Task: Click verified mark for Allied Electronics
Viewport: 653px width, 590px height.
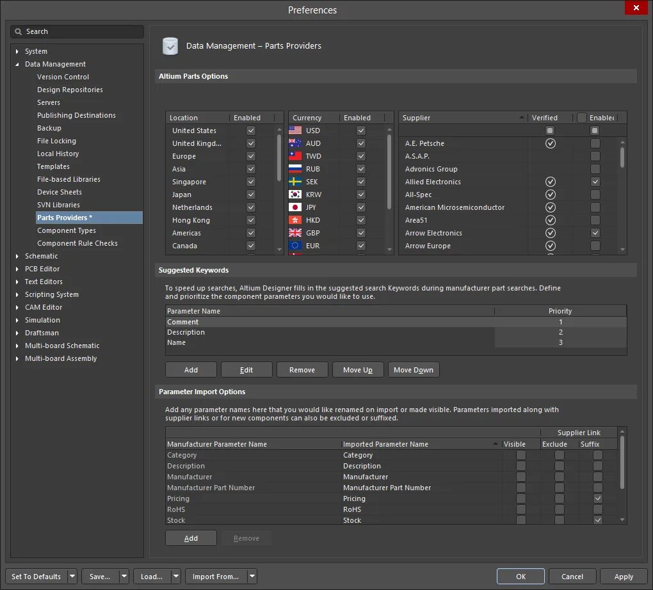Action: pyautogui.click(x=550, y=182)
